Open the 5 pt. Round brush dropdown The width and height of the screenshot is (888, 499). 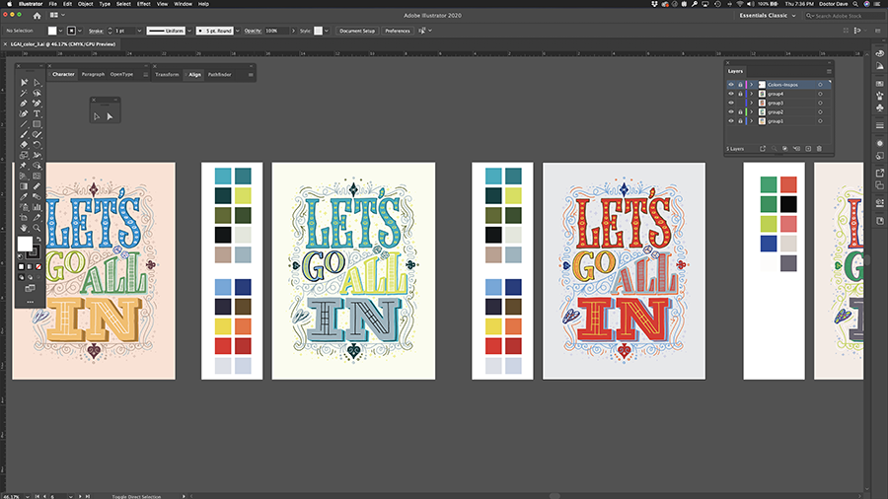237,31
